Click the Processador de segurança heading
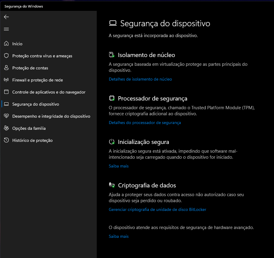Viewport: 274px width, 258px height. pyautogui.click(x=153, y=98)
